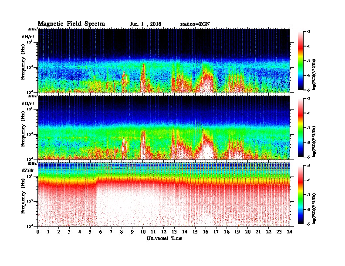Click the hour "23" tick label on the time axis
The width and height of the screenshot is (345, 266).
coord(279,232)
